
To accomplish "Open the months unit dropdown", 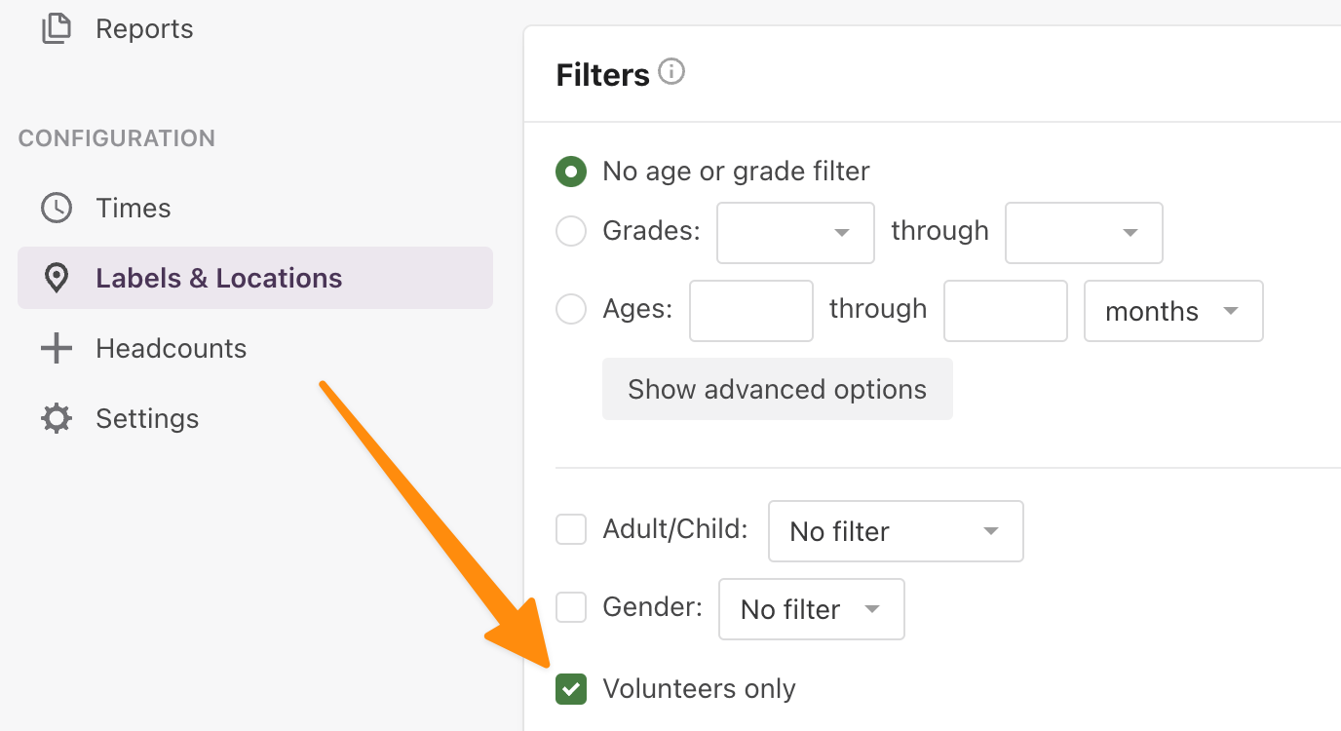I will click(x=1173, y=311).
